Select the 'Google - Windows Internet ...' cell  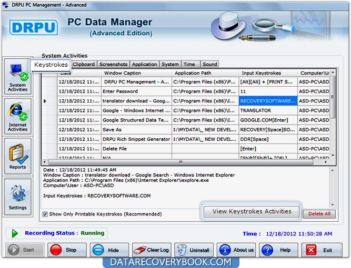click(x=136, y=111)
